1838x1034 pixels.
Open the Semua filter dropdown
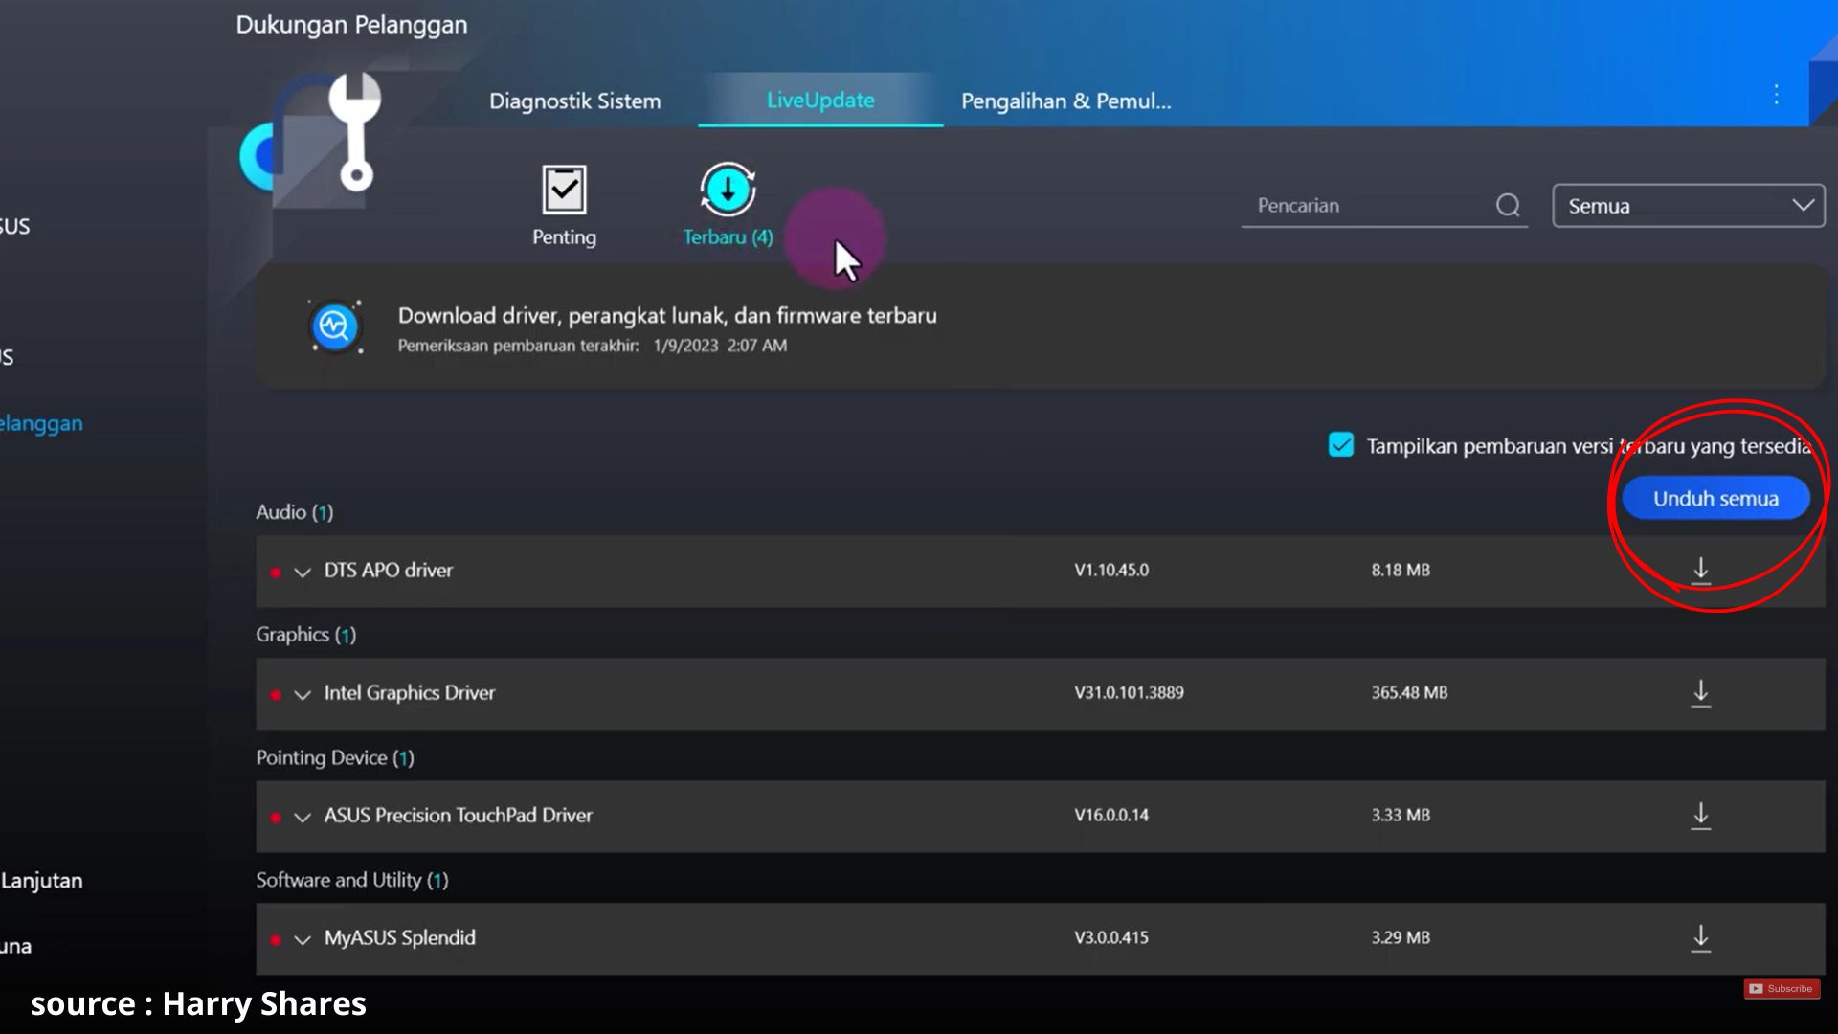1689,205
